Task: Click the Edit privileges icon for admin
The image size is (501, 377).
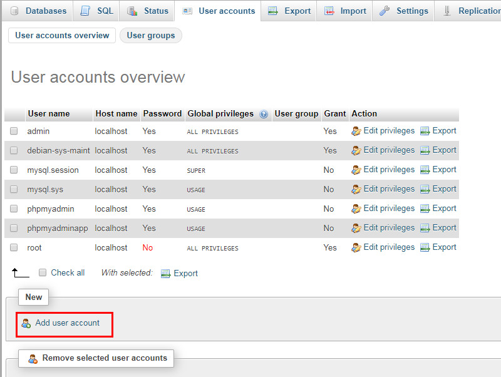Action: click(356, 132)
